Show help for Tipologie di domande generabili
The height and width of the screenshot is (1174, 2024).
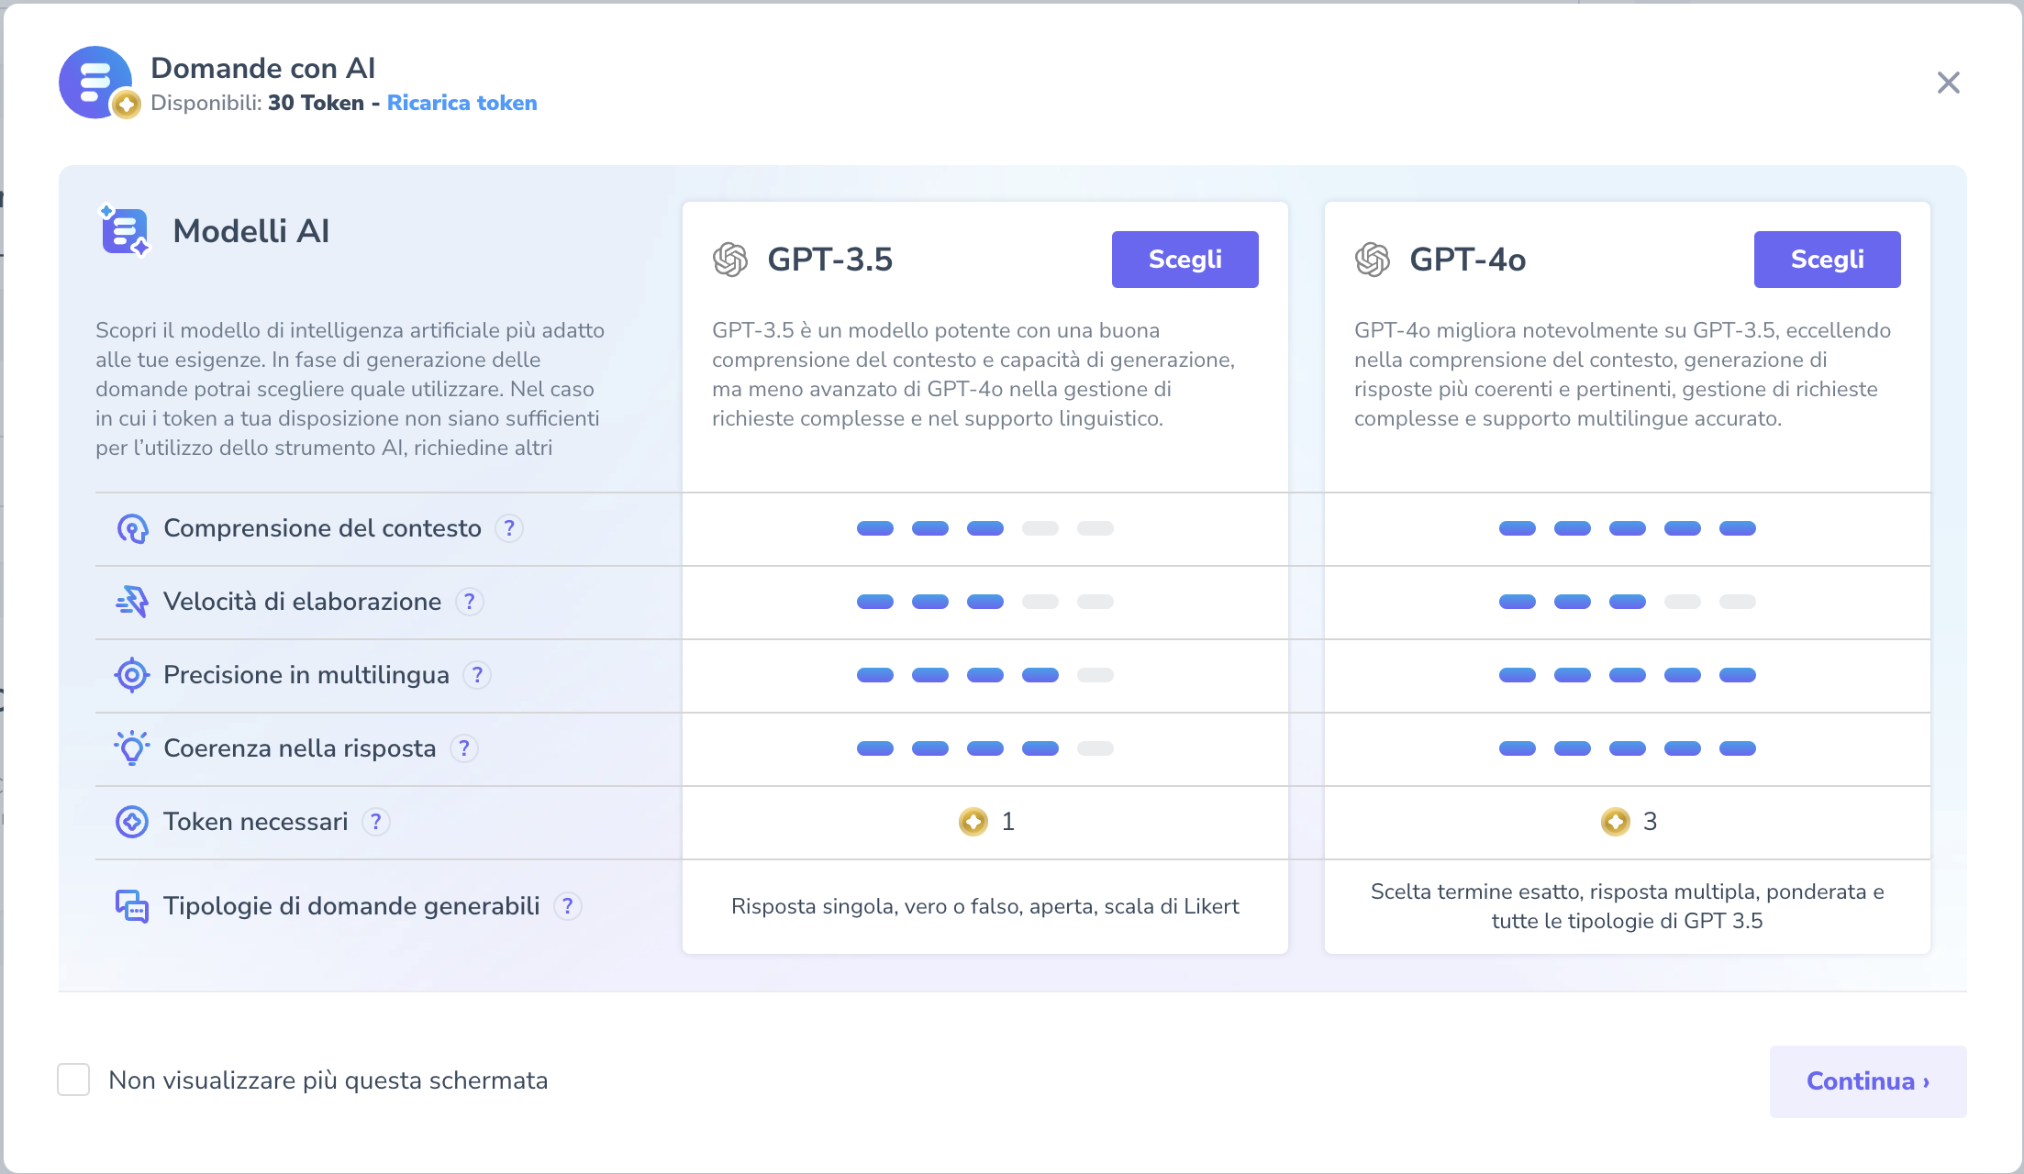(x=568, y=906)
